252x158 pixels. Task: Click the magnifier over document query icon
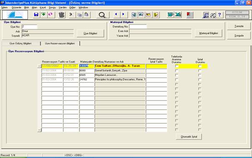(x=206, y=15)
